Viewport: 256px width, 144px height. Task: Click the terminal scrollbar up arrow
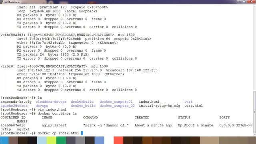(x=255, y=6)
